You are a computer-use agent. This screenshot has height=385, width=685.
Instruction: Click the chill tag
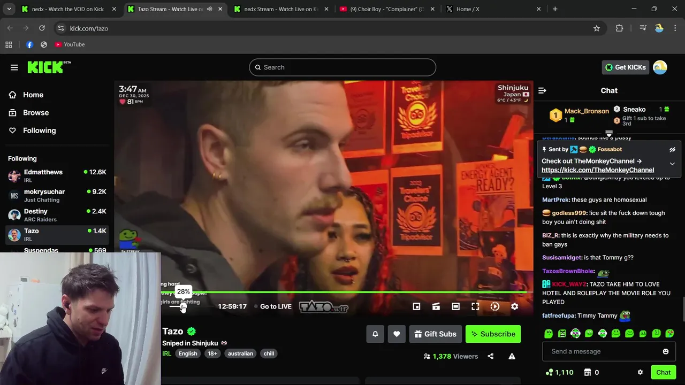click(269, 353)
